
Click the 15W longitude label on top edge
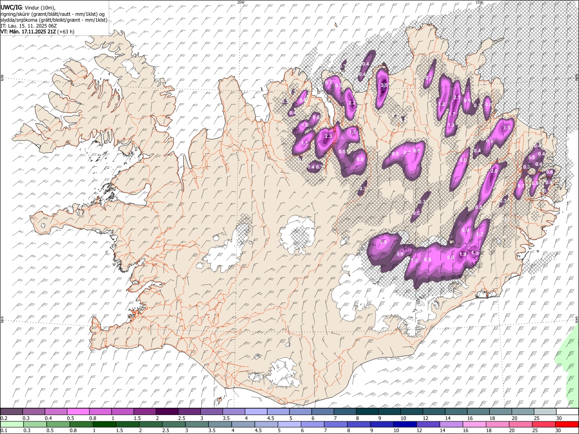(x=479, y=2)
